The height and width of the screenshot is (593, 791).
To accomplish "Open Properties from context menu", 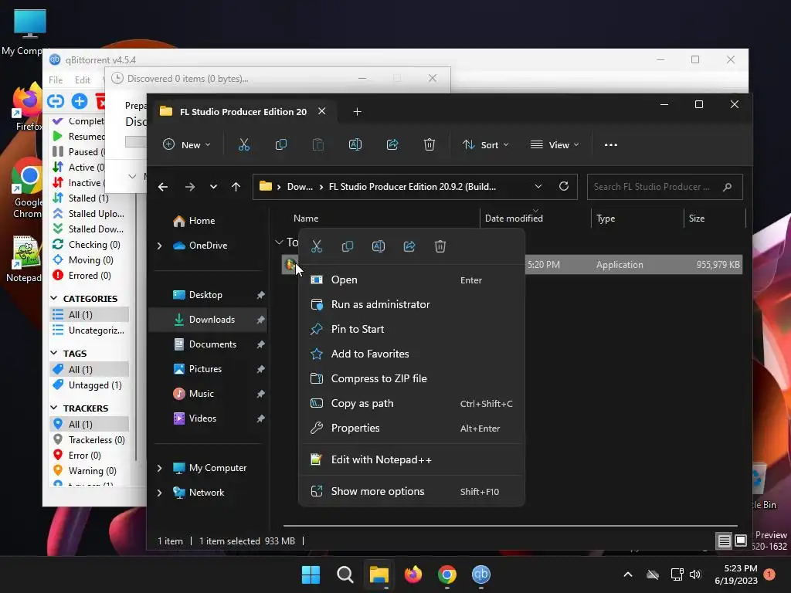I will pos(412,428).
